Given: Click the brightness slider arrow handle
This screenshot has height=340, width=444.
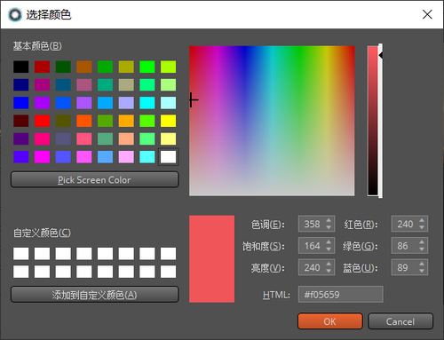Looking at the screenshot, I should (x=381, y=55).
